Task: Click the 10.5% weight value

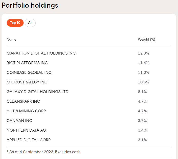Action: click(x=144, y=82)
